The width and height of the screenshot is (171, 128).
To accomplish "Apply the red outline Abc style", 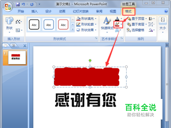I will [x=63, y=25].
